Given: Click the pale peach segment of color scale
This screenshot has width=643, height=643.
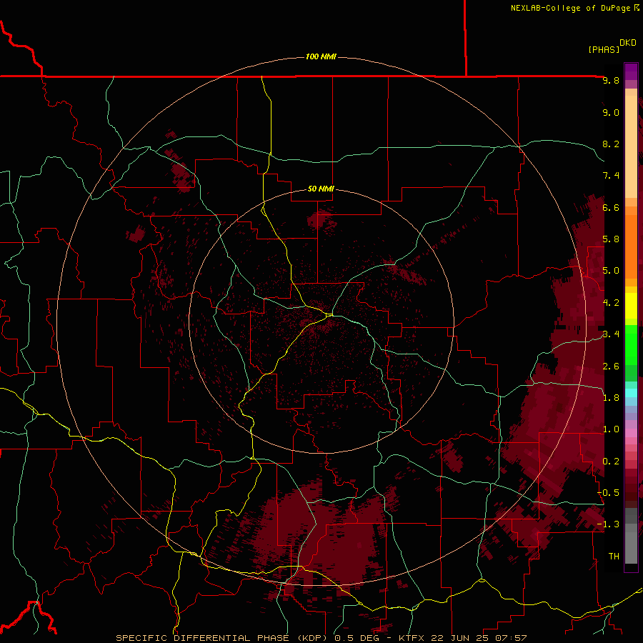Looking at the screenshot, I should point(631,146).
